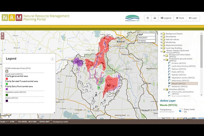The image size is (204, 136).
Task: Click the Active Layer name Weeds (WYCG)
Action: (x=169, y=105)
